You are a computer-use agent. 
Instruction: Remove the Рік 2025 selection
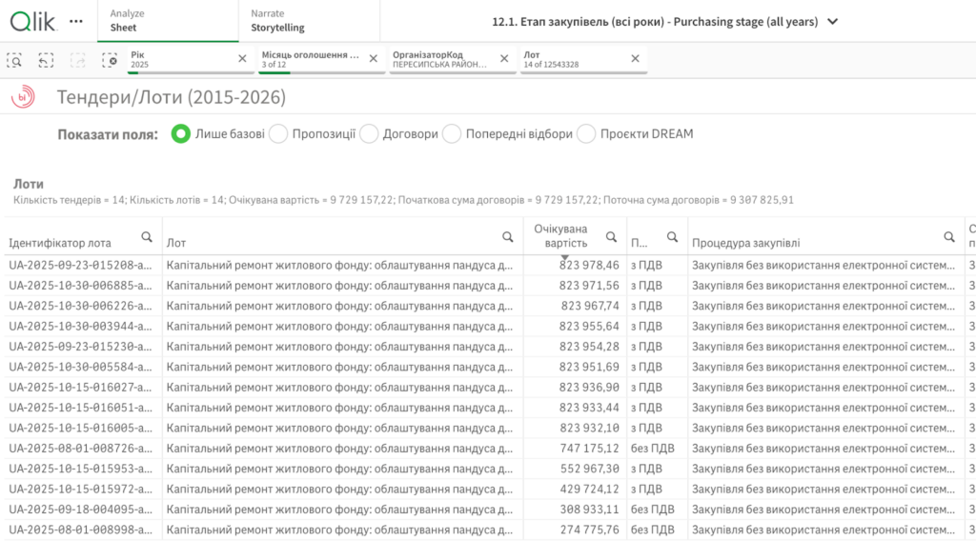click(x=242, y=59)
